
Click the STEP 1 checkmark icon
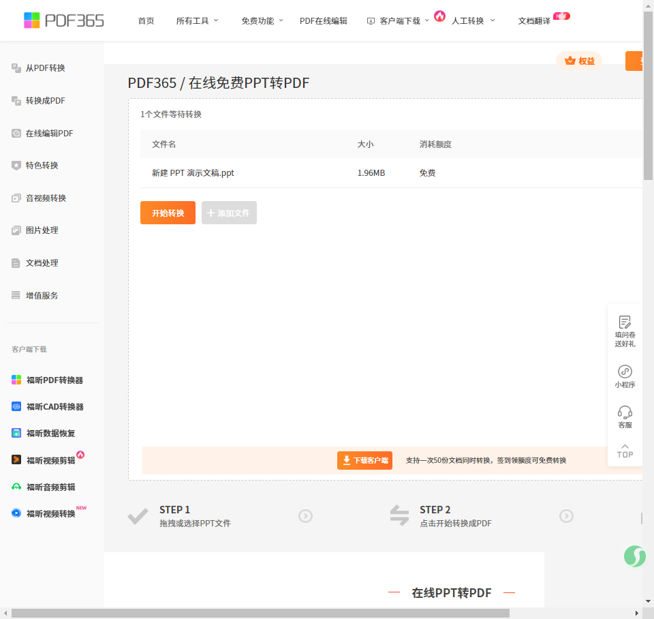[x=138, y=516]
